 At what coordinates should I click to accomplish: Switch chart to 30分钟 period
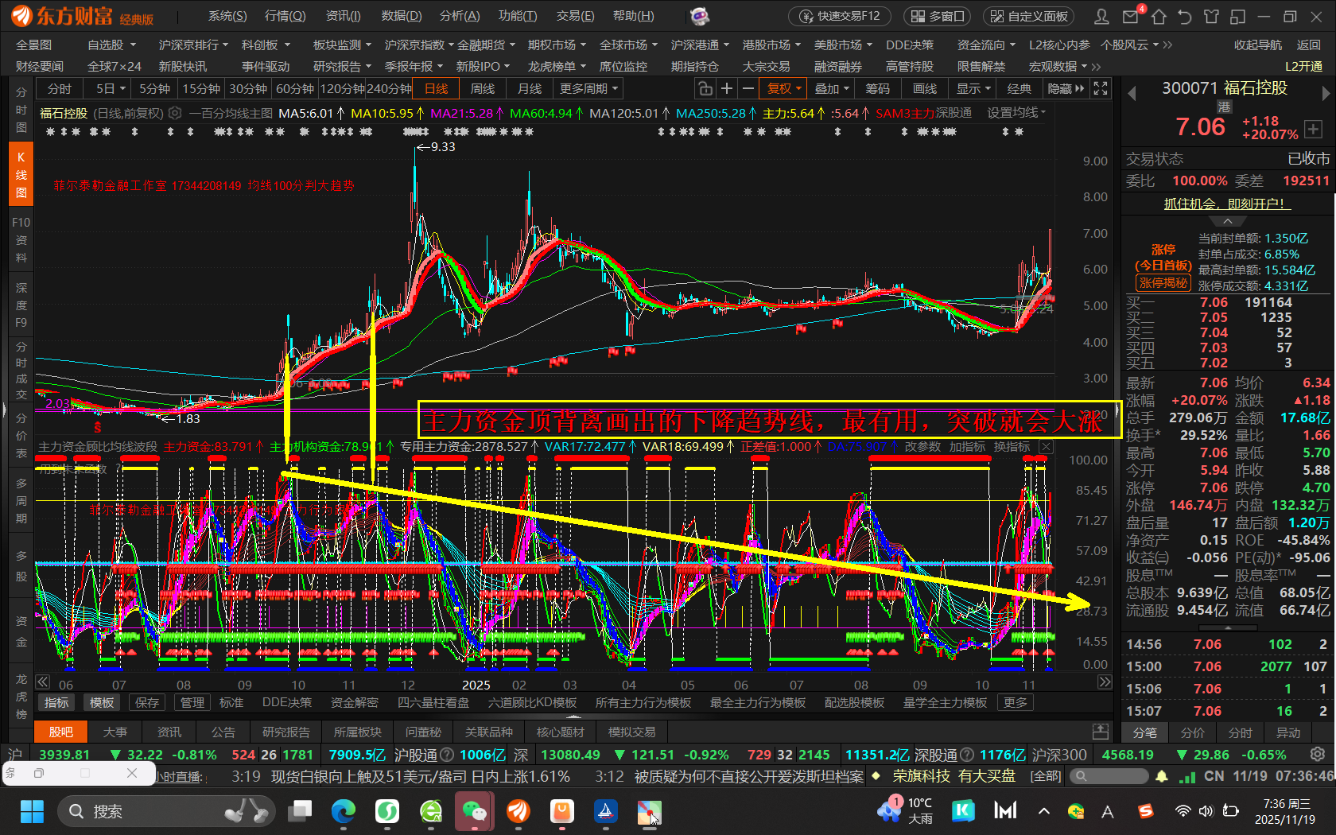click(248, 88)
